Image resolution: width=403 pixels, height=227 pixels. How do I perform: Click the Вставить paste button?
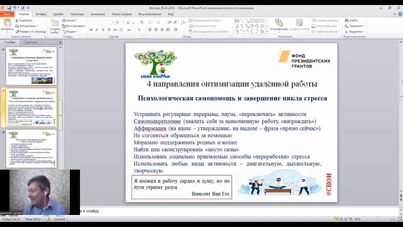click(x=7, y=25)
